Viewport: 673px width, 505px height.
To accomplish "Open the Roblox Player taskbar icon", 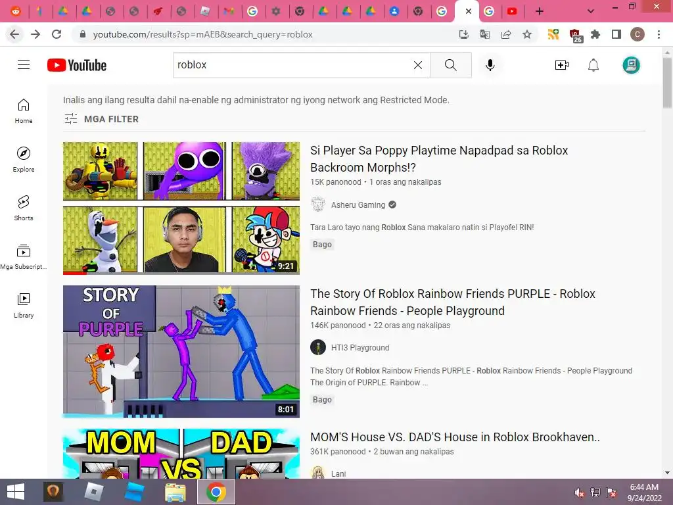I will [94, 492].
